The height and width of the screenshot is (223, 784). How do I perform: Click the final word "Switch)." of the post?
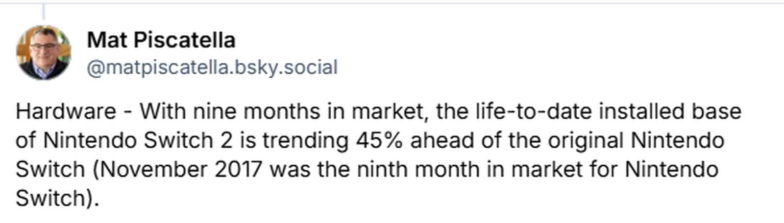click(x=57, y=198)
